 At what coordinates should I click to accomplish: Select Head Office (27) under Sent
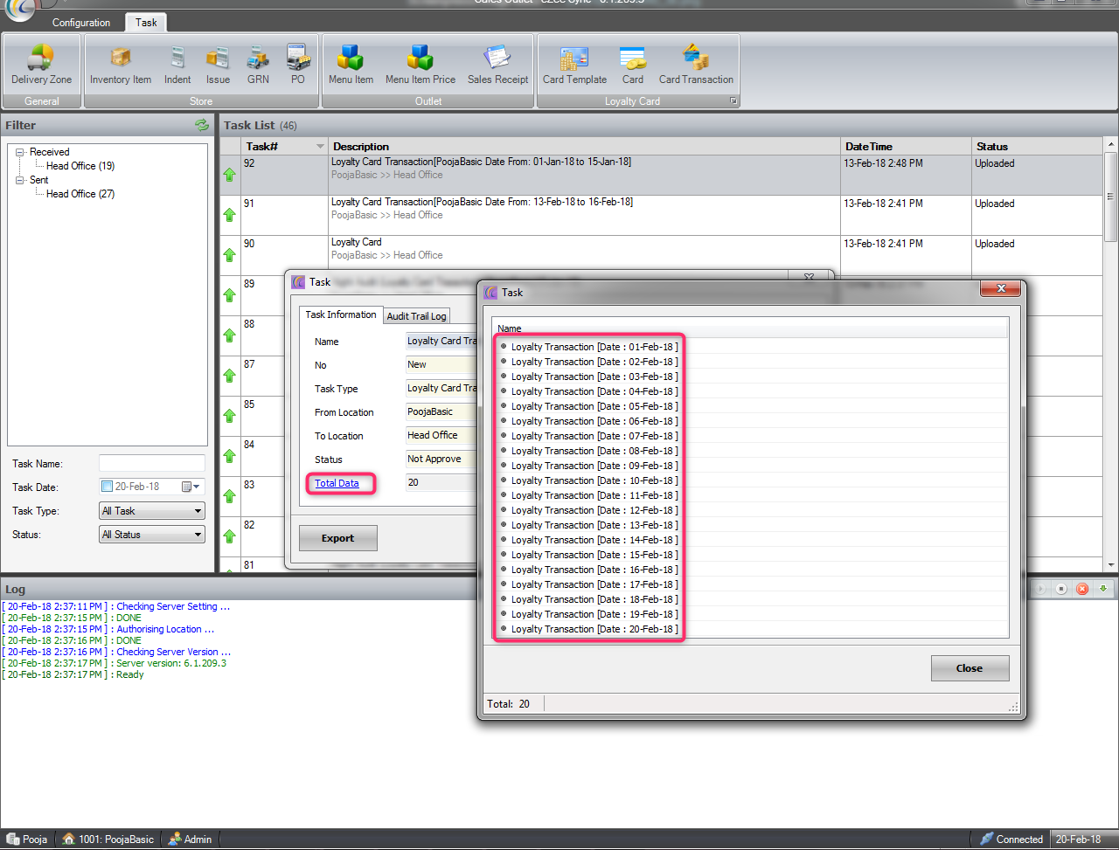(80, 194)
